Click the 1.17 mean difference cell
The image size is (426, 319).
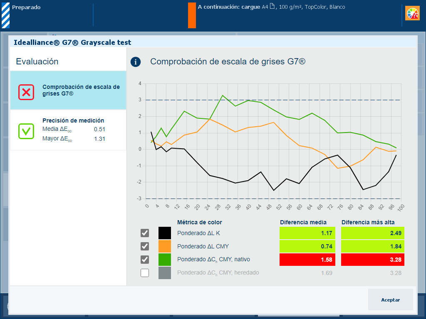[x=307, y=233]
